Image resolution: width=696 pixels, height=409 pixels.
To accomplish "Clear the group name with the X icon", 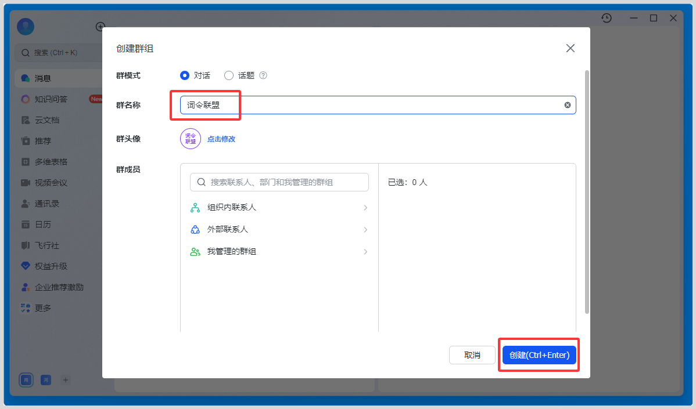I will coord(568,105).
